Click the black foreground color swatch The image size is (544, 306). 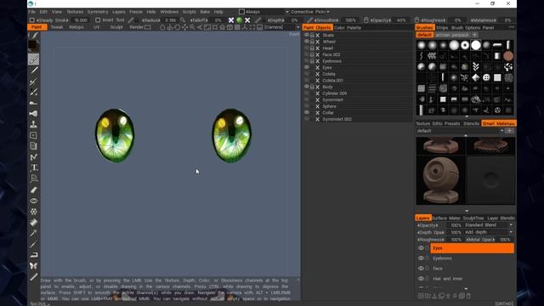click(32, 45)
